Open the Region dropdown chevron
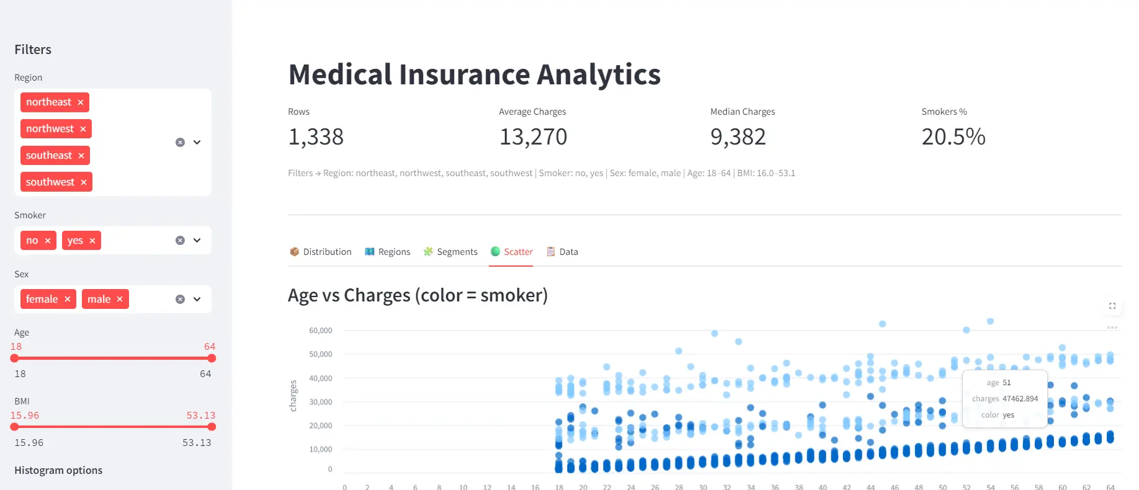The height and width of the screenshot is (490, 1139). pyautogui.click(x=197, y=142)
